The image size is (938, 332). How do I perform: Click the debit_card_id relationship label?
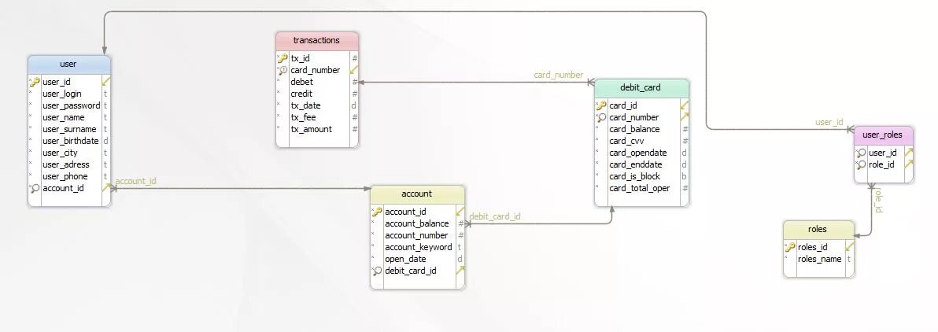coord(495,216)
